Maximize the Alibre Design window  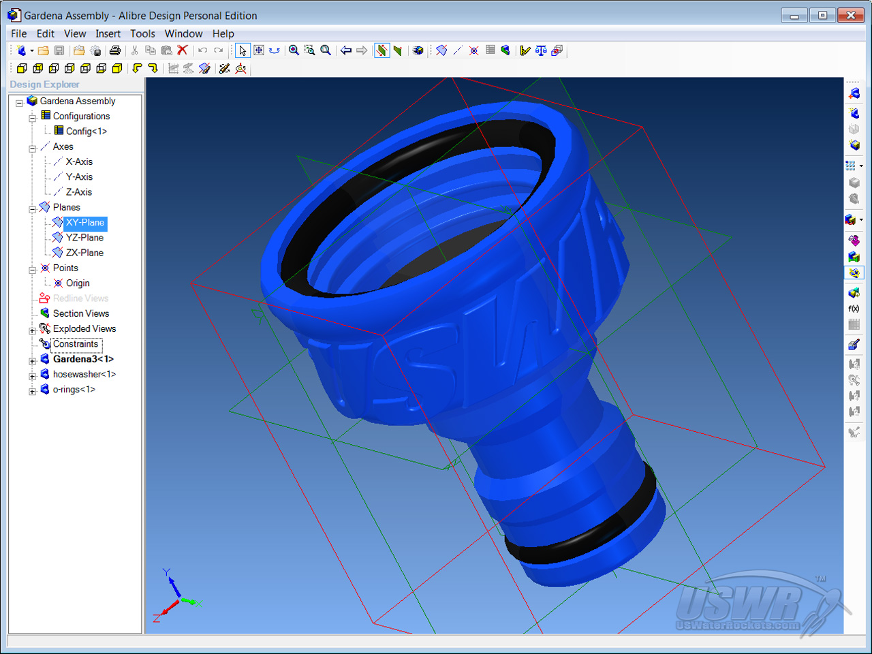point(822,15)
